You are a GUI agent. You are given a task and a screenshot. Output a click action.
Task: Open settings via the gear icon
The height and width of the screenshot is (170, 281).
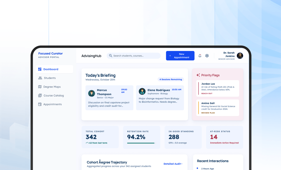207,56
